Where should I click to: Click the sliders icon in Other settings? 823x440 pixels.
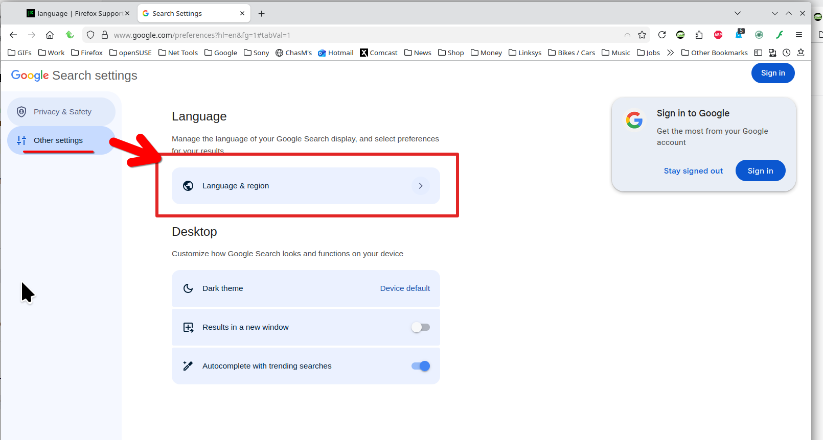(x=21, y=140)
